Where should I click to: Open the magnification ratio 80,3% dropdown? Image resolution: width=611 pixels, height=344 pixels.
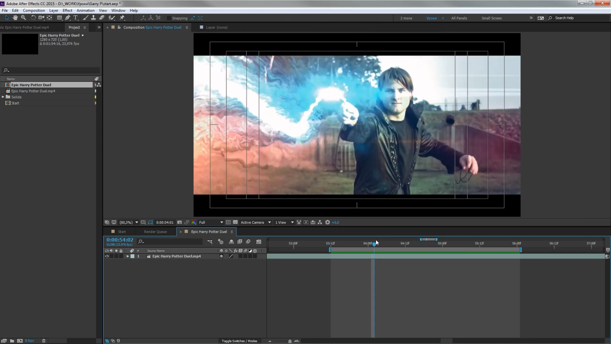point(129,222)
